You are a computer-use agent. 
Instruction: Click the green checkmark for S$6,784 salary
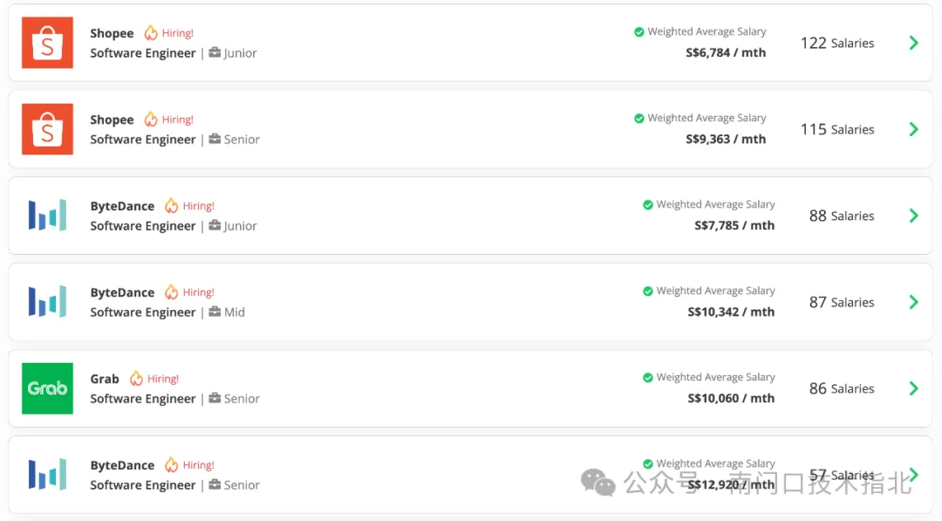pos(639,32)
